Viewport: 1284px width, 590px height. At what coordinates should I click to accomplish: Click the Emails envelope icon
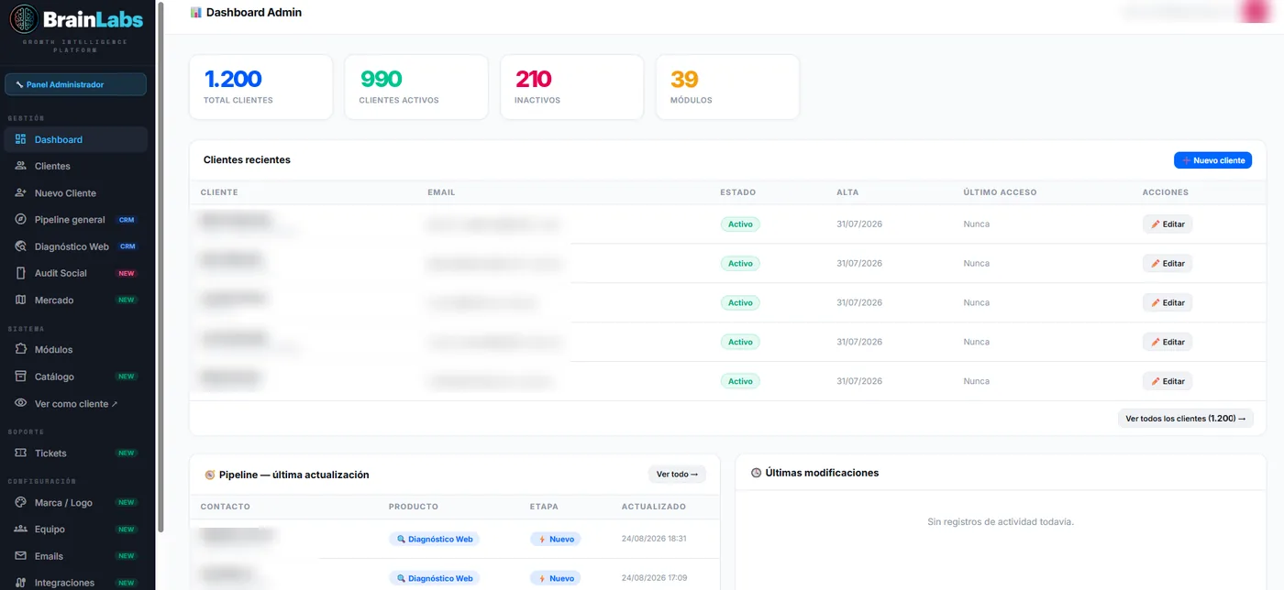[x=20, y=555]
